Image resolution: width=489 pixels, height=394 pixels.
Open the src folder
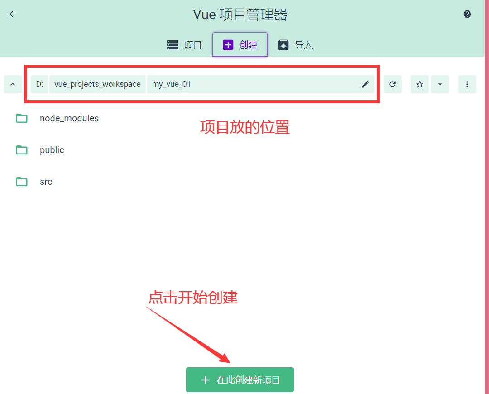[46, 181]
